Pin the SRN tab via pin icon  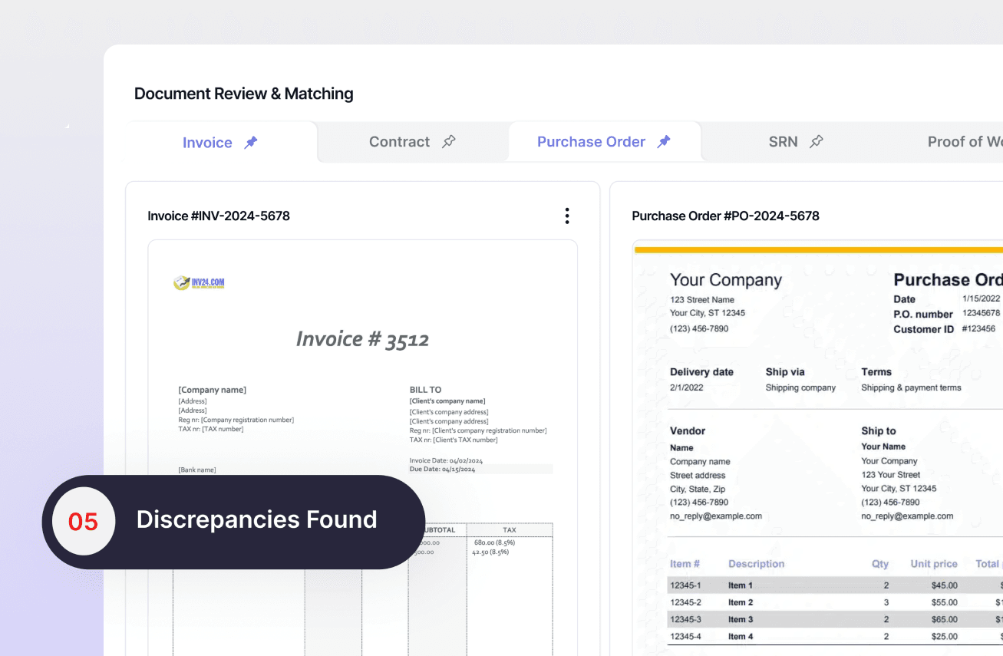coord(817,142)
